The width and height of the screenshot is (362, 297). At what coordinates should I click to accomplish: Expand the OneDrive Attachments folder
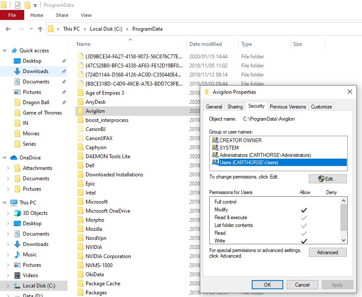coord(8,168)
